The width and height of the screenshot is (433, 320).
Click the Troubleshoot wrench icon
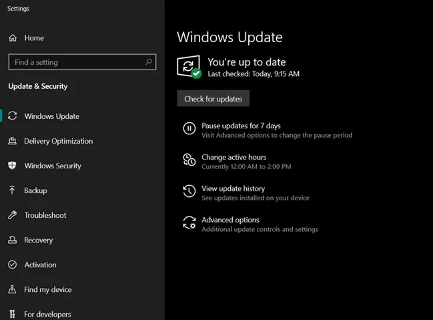pos(12,215)
